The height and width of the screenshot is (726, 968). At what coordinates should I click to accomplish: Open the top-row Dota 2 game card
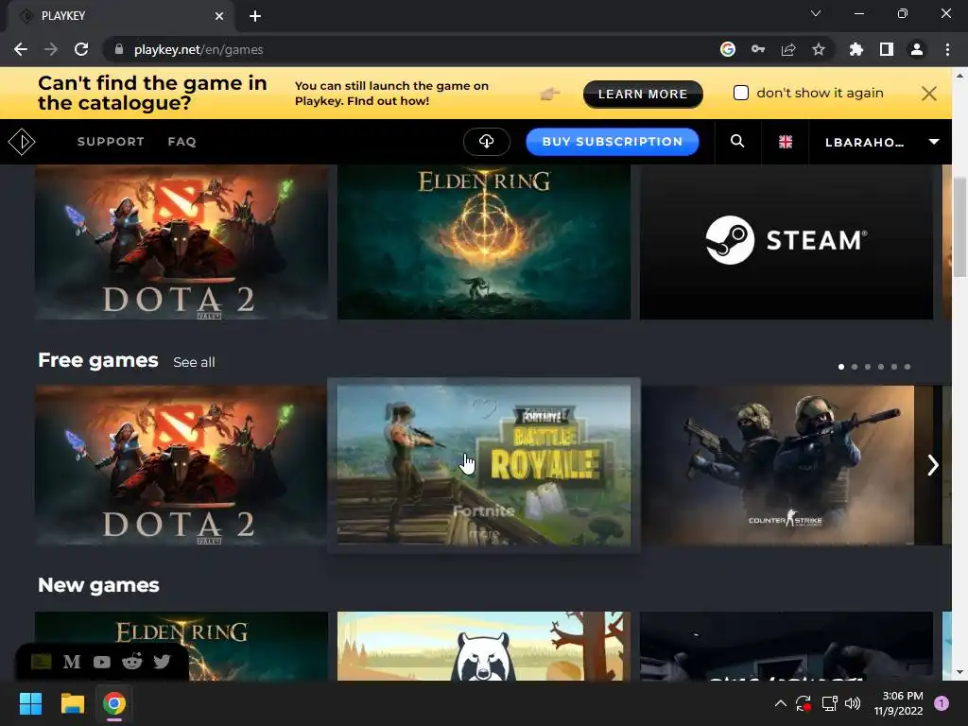pyautogui.click(x=181, y=242)
